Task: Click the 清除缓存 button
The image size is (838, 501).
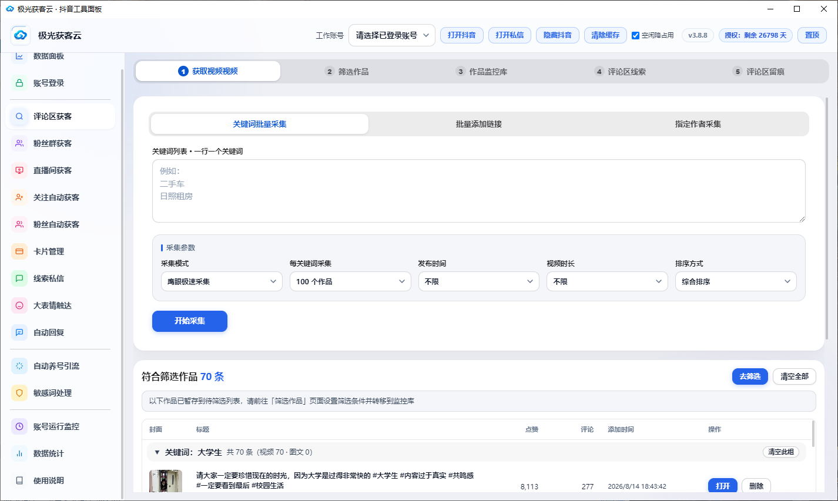Action: click(605, 35)
